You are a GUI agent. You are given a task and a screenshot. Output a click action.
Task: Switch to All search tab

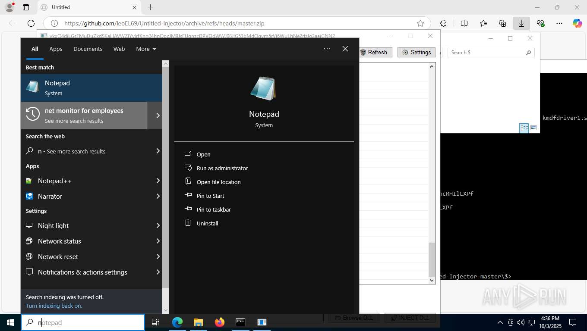35,49
